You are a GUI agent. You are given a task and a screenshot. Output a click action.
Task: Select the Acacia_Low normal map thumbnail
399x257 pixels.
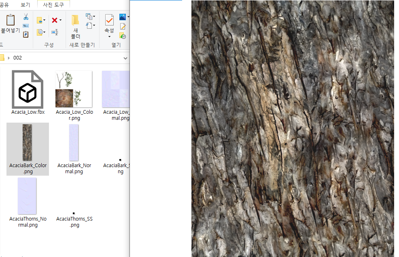(x=116, y=89)
